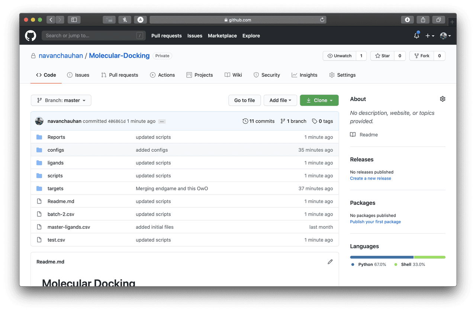476x312 pixels.
Task: Click the committer avatar thumbnail
Action: (39, 121)
